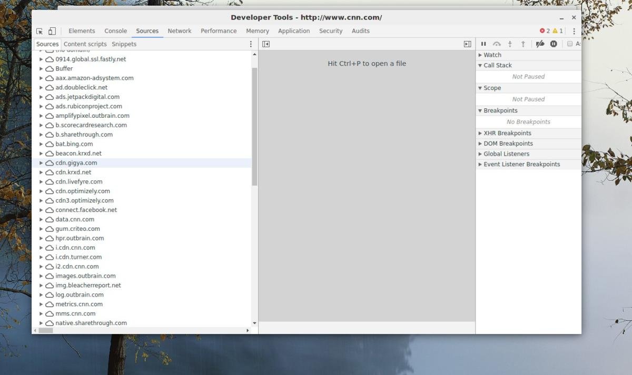Open the Memory tab
The image size is (632, 375).
tap(258, 31)
